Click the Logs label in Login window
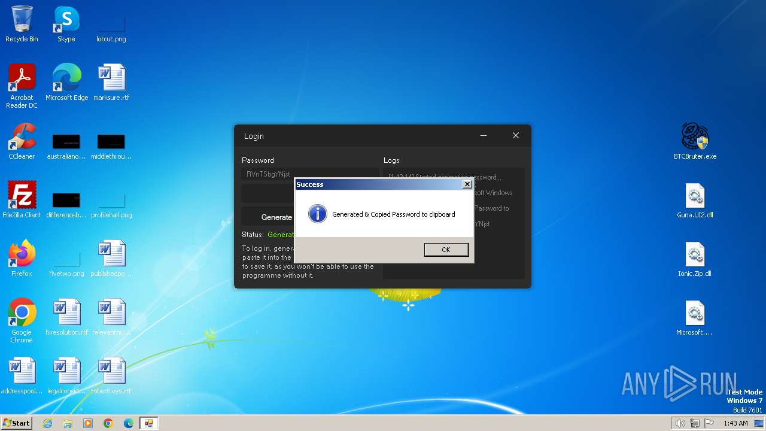The height and width of the screenshot is (431, 766). tap(391, 160)
